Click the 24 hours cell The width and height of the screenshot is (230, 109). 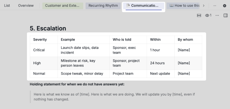coord(160,63)
